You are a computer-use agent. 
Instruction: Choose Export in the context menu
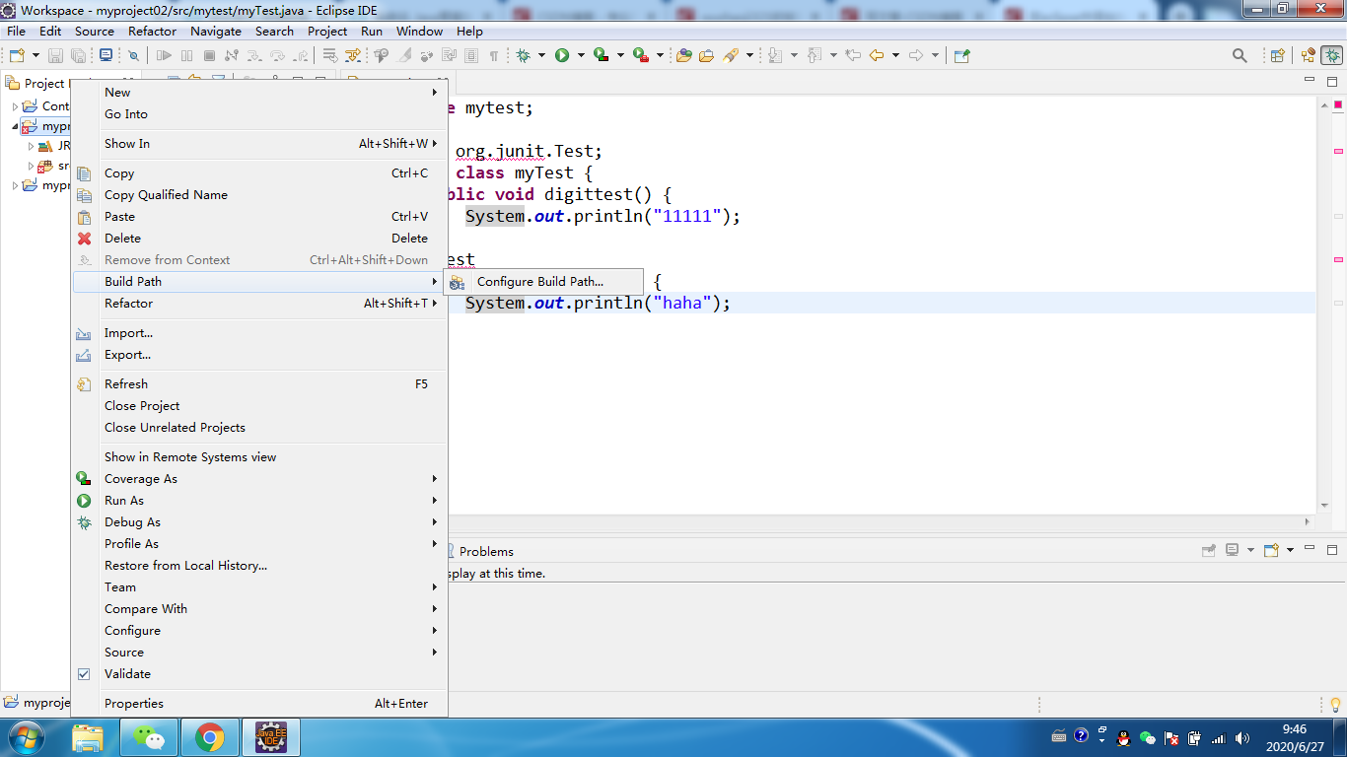tap(259, 355)
